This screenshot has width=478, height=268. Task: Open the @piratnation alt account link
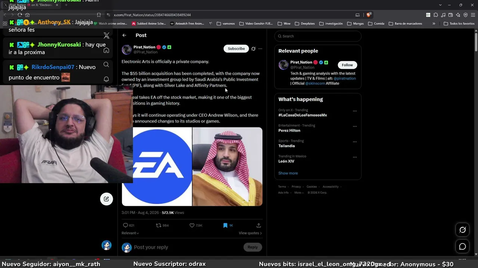coord(345,79)
